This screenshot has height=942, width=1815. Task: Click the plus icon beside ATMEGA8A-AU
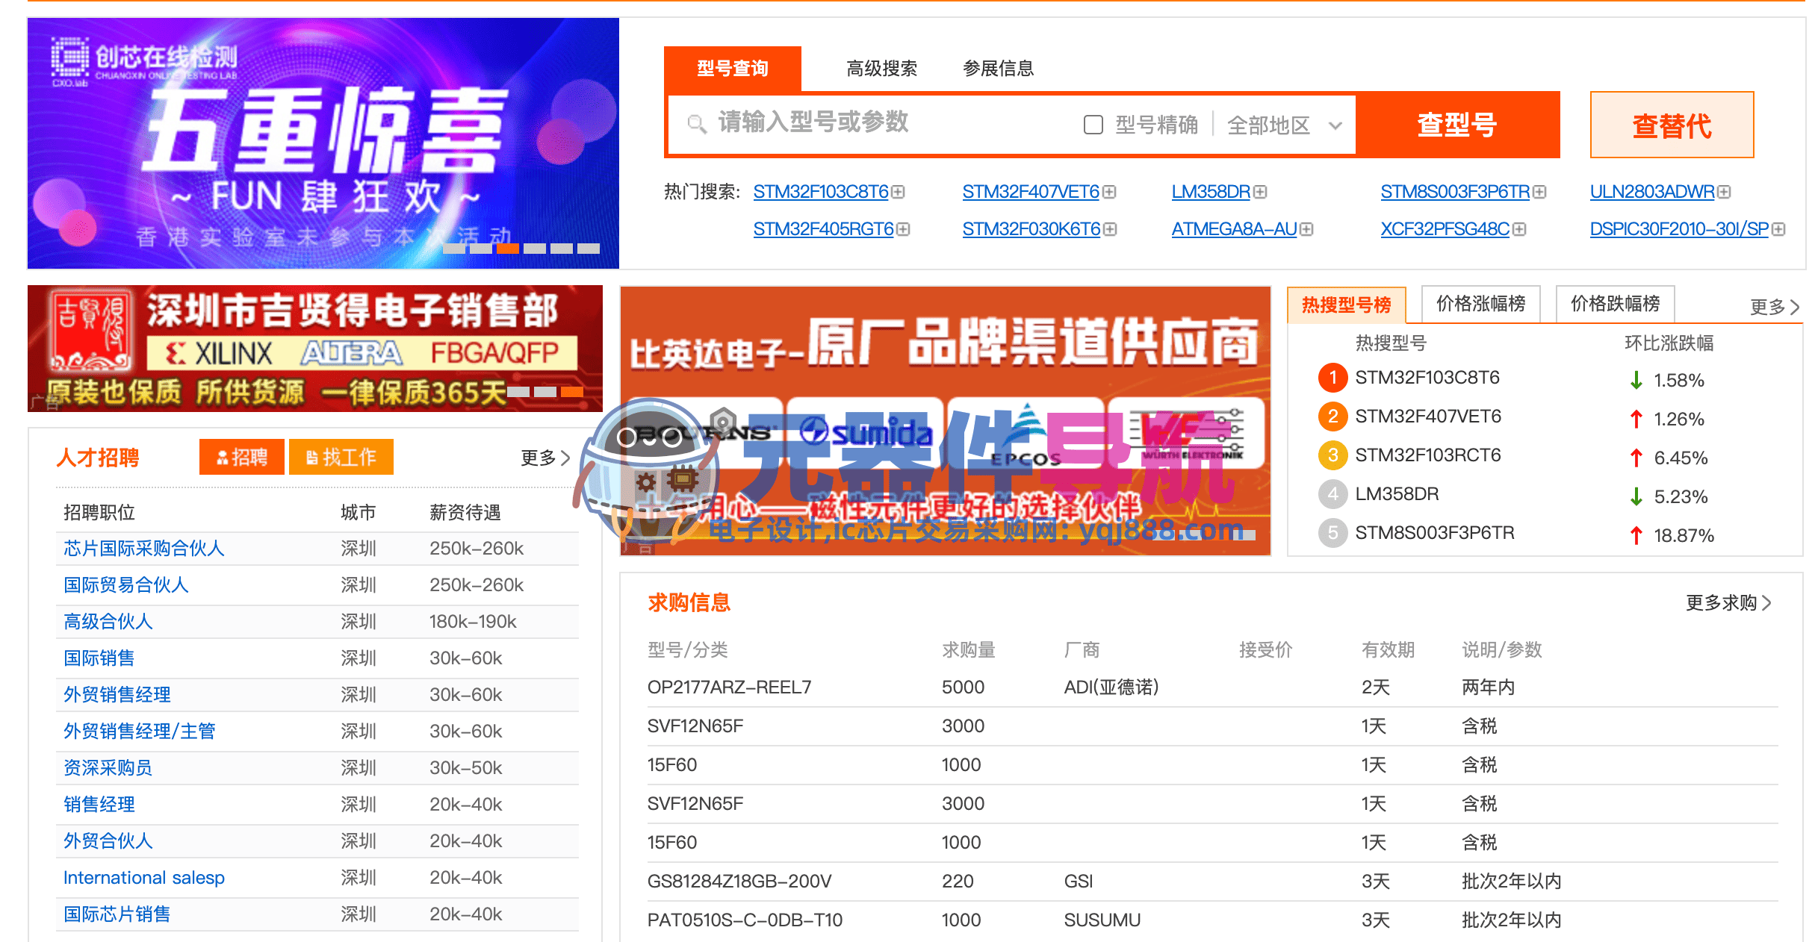click(x=1306, y=229)
